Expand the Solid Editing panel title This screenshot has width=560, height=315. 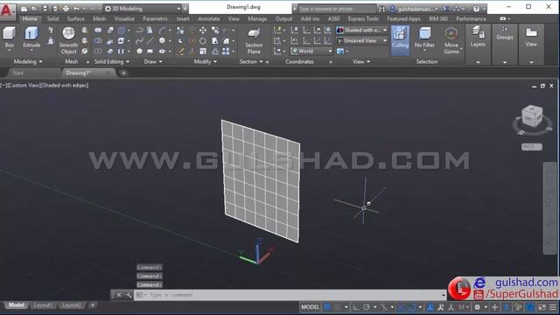click(112, 61)
